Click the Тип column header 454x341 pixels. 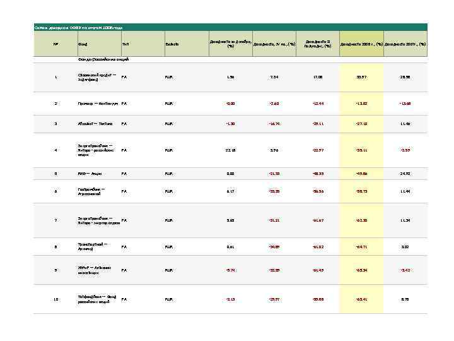pyautogui.click(x=143, y=44)
